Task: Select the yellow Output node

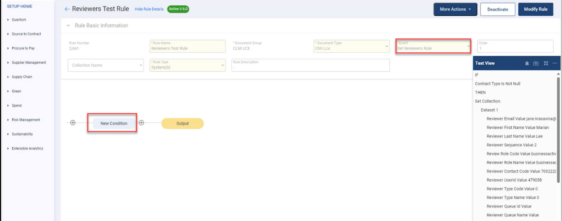Action: coord(182,124)
